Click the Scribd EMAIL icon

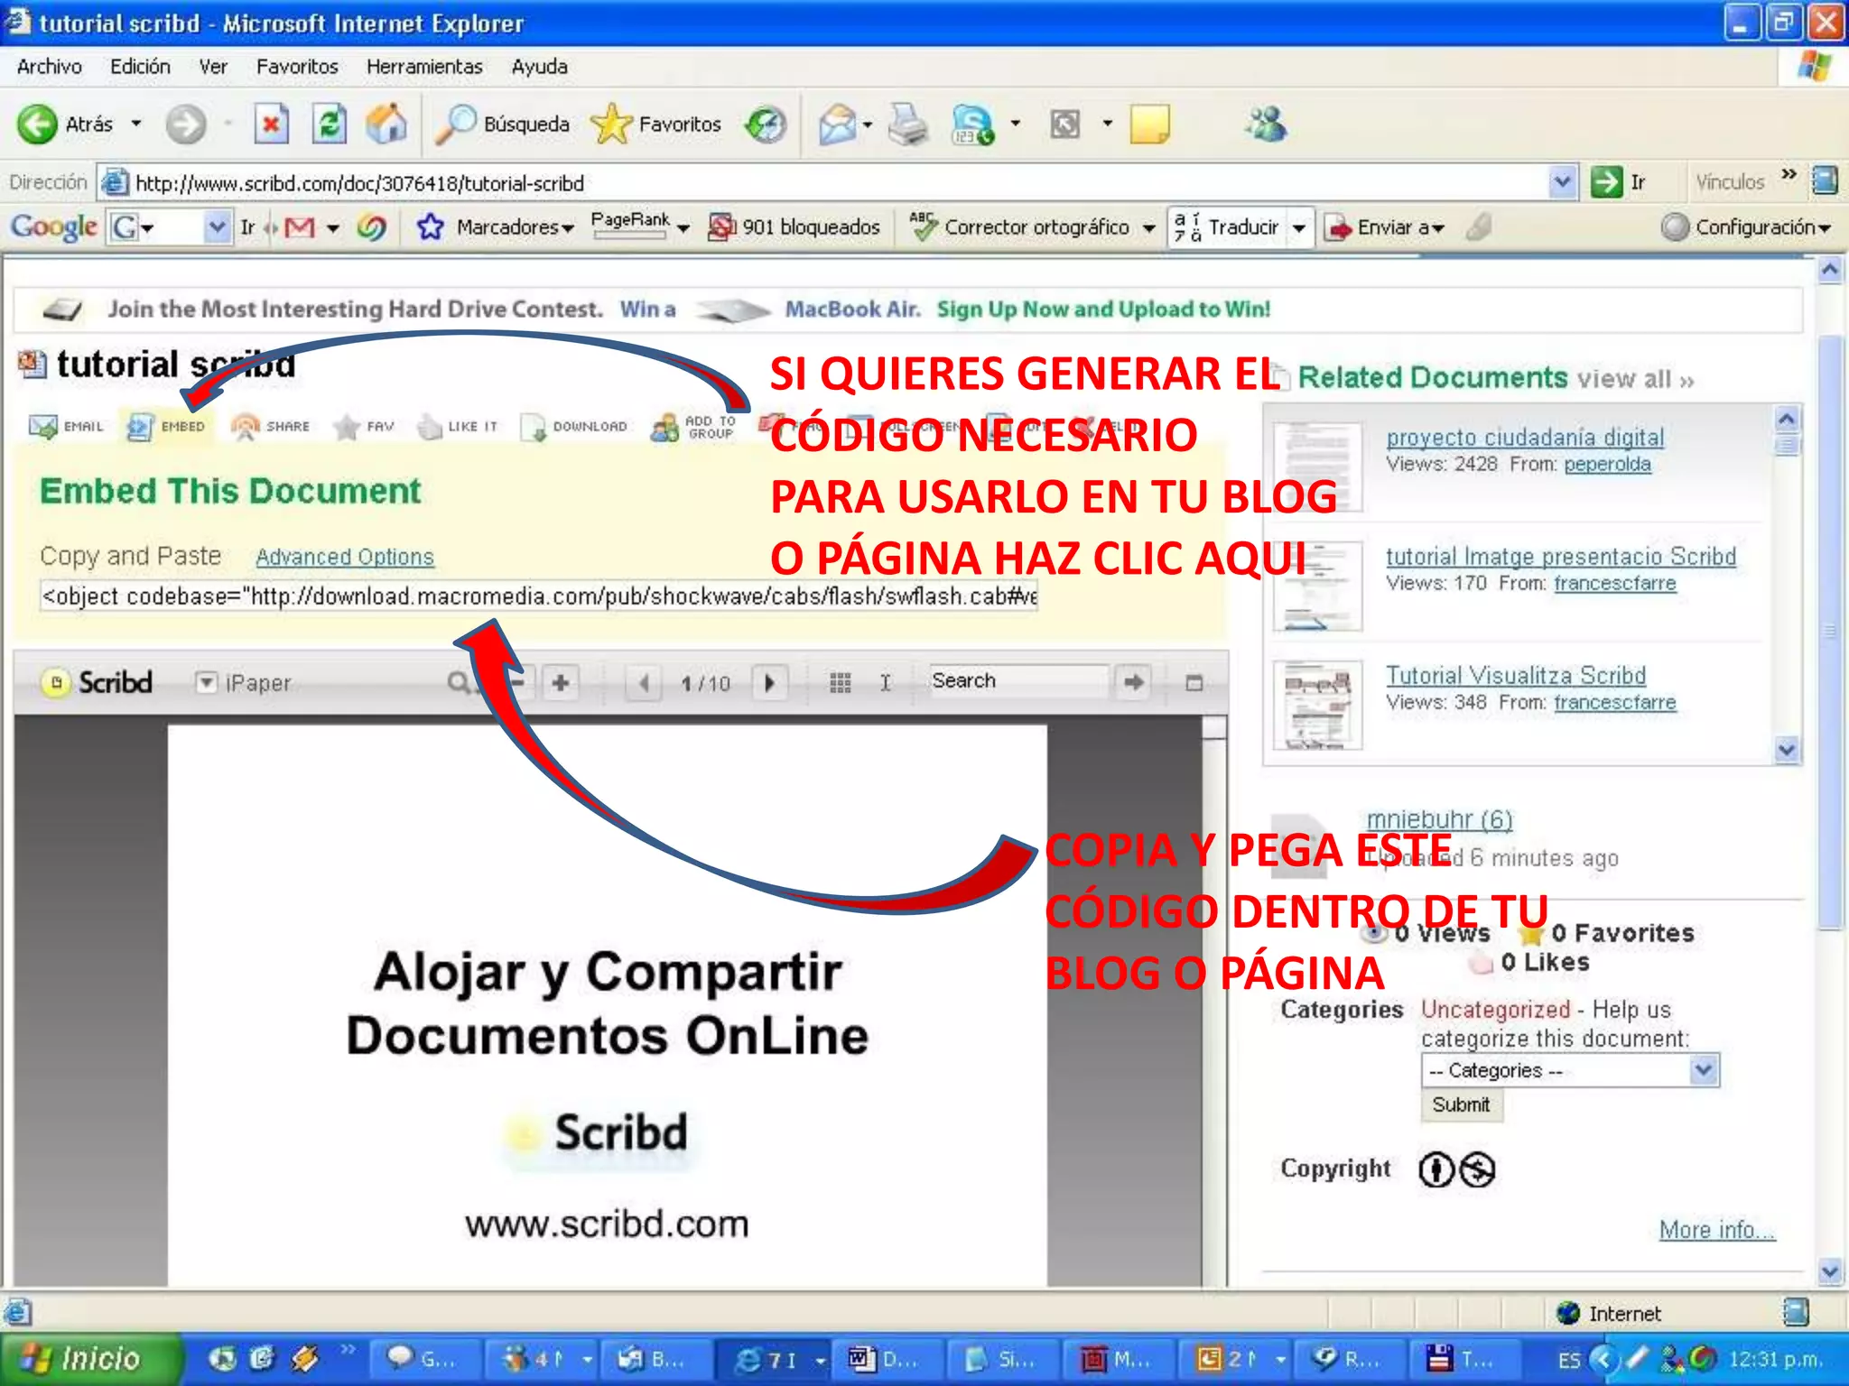(x=65, y=426)
